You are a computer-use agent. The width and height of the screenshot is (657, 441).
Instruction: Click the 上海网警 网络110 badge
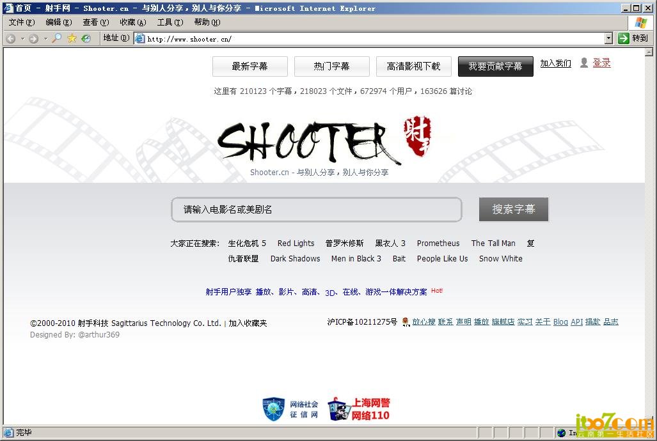[359, 409]
